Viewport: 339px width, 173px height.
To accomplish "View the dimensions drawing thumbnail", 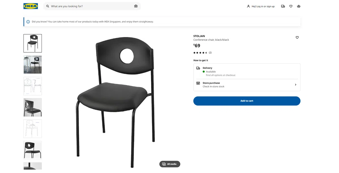I will tap(32, 86).
